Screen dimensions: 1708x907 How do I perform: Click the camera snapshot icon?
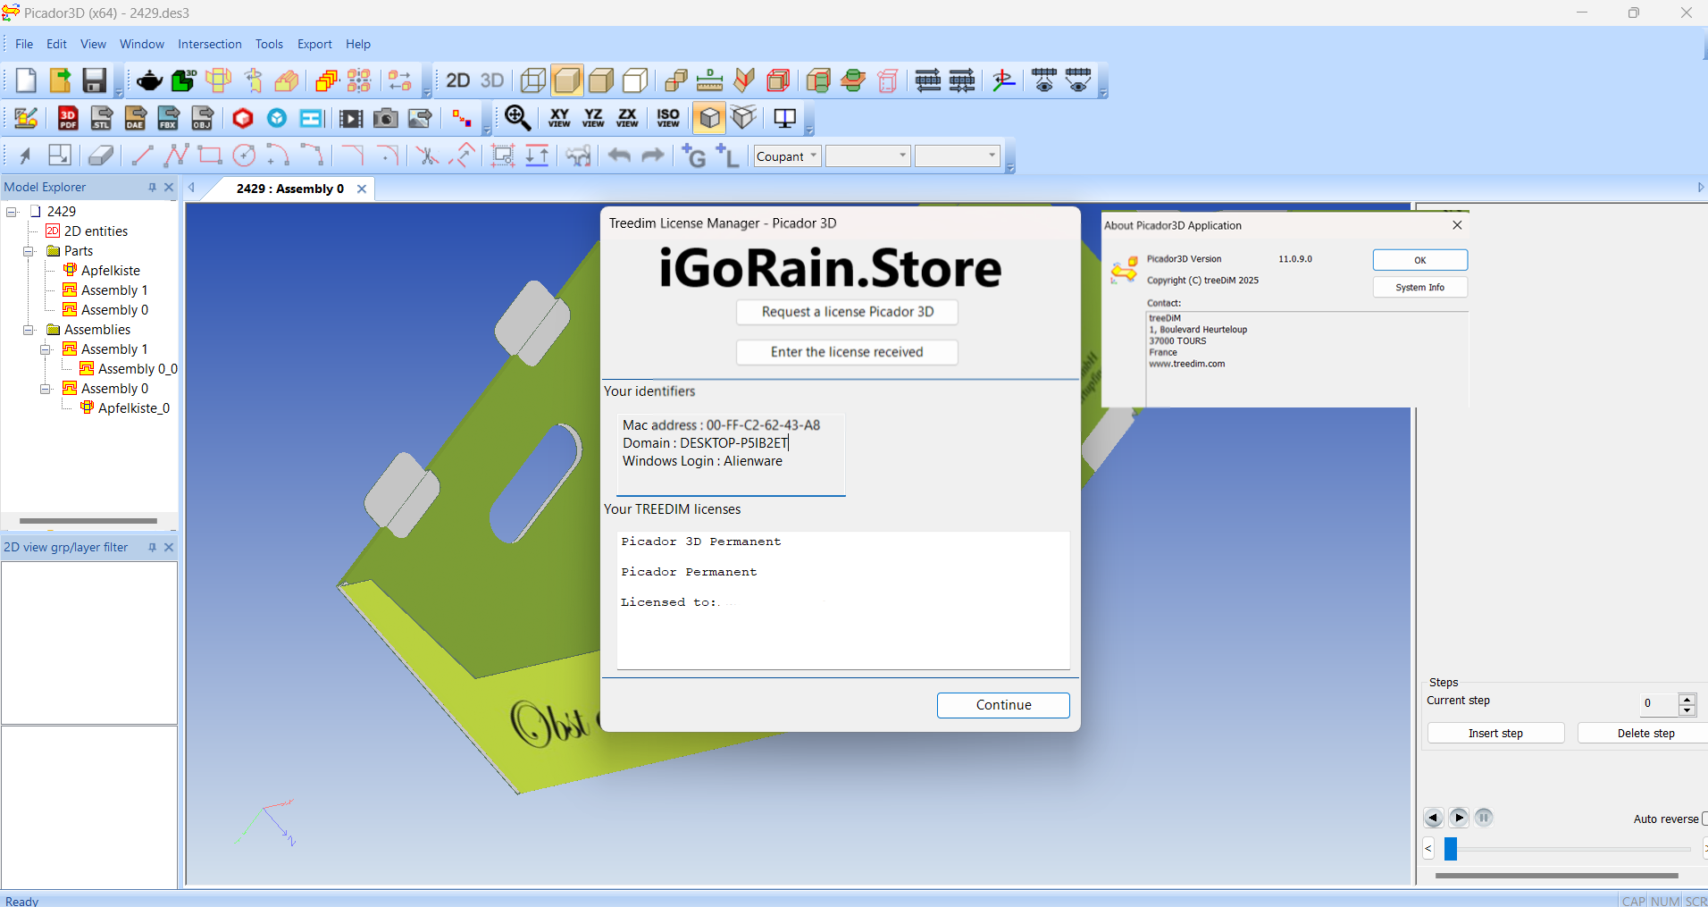[385, 118]
